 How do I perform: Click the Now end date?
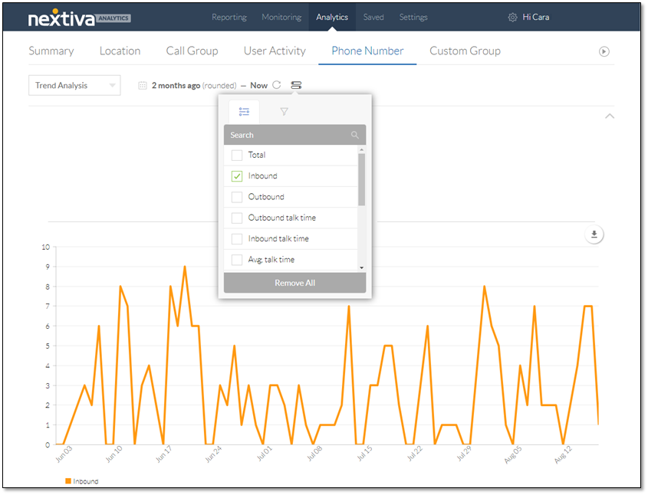click(258, 86)
